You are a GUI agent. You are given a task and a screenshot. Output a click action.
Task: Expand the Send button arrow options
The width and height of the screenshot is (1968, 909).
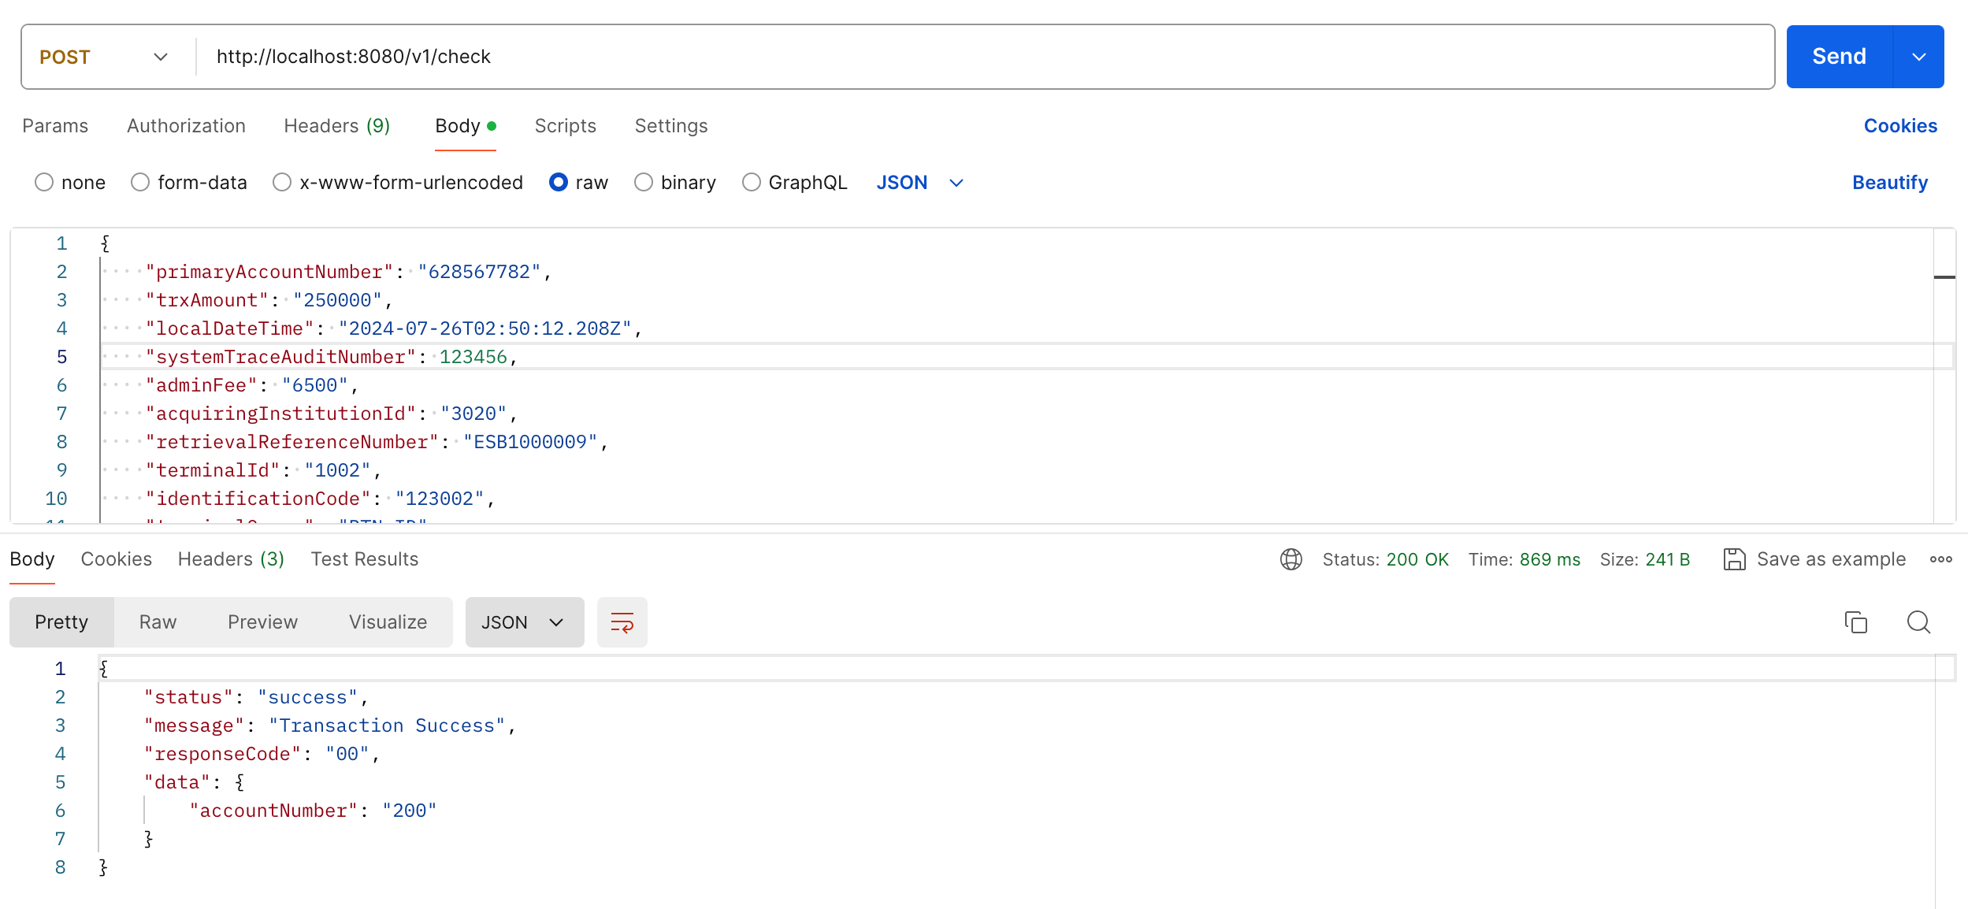(x=1919, y=57)
